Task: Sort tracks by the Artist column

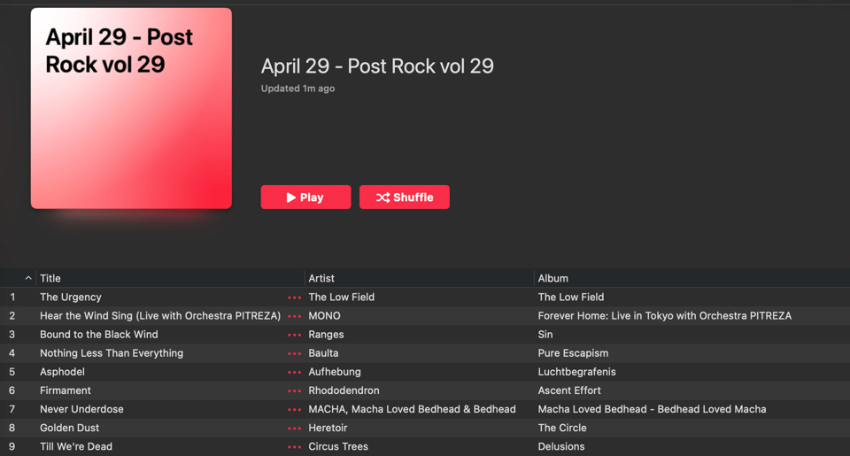Action: (321, 278)
